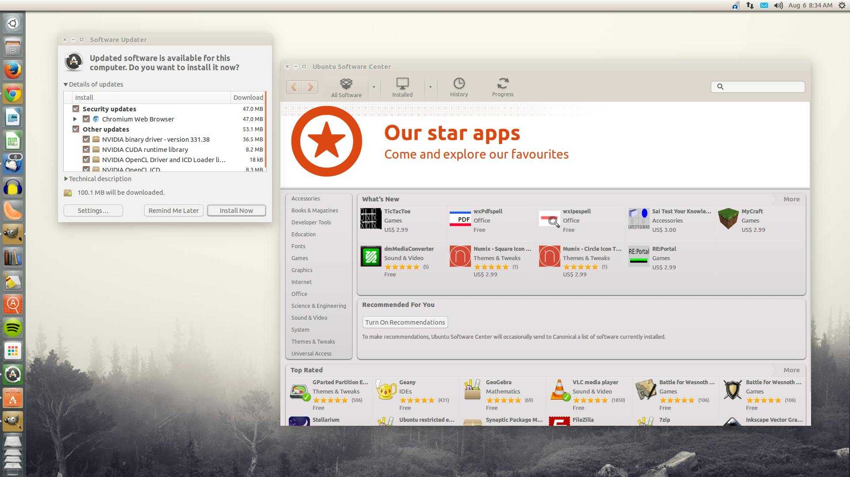Select the Games category in sidebar
Viewport: 850px width, 477px height.
[x=299, y=258]
